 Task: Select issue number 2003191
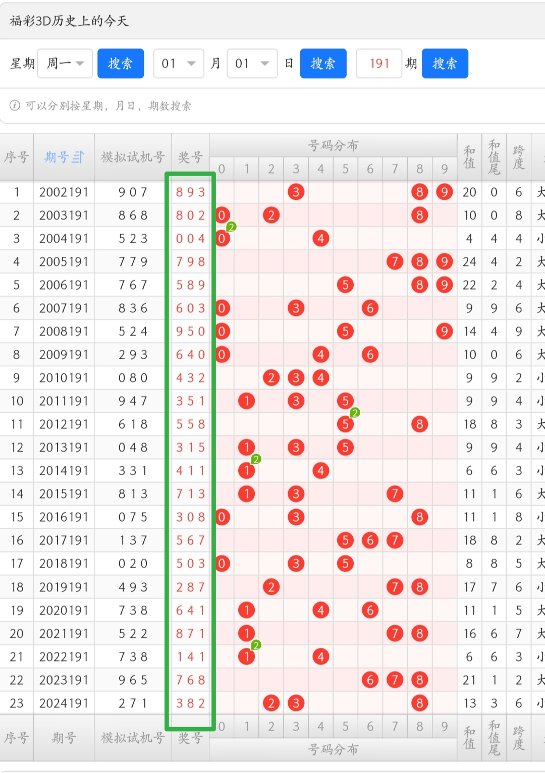(x=64, y=215)
